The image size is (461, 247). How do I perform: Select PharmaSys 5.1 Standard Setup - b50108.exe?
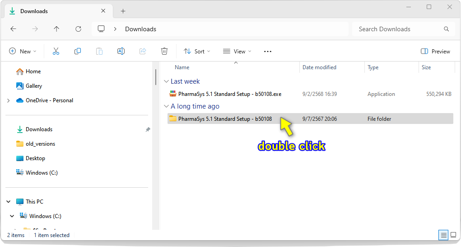(x=230, y=94)
